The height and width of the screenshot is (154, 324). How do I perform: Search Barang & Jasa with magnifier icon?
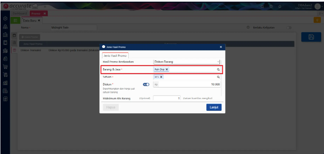tap(218, 70)
